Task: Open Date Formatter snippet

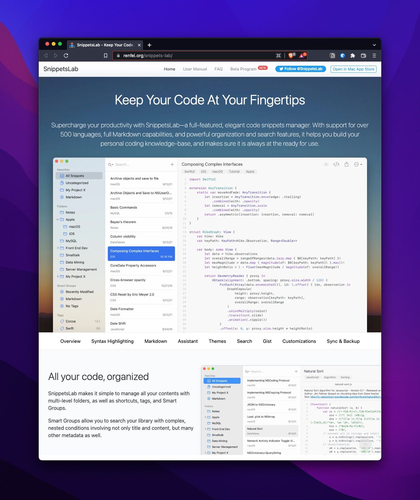Action: [x=141, y=311]
